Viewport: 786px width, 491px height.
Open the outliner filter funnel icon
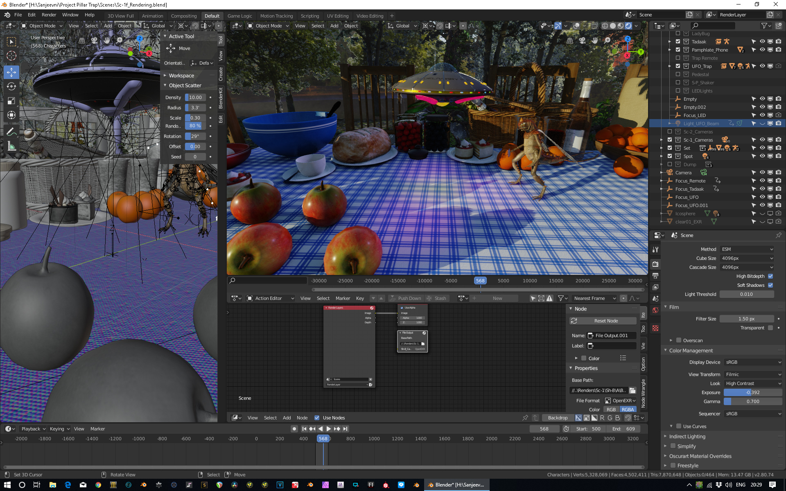tap(764, 26)
